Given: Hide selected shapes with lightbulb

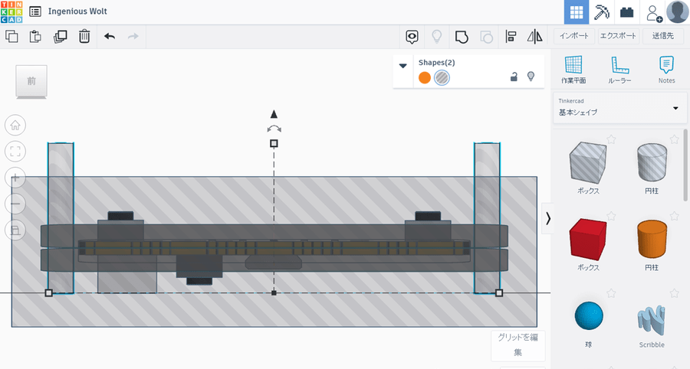Looking at the screenshot, I should [531, 77].
